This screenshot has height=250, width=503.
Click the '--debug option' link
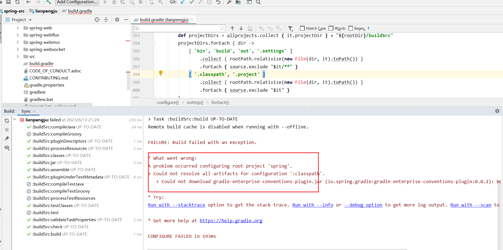pos(363,205)
